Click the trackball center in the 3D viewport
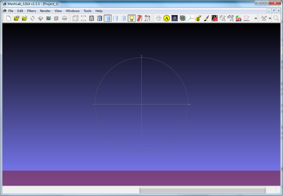Viewport: 283px width, 196px height. 142,104
